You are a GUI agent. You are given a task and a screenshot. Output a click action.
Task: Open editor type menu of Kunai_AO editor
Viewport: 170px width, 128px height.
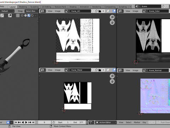pos(43,11)
